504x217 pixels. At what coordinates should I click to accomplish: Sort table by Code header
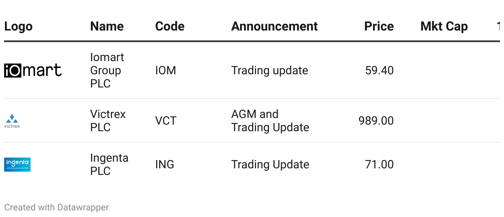(x=170, y=26)
